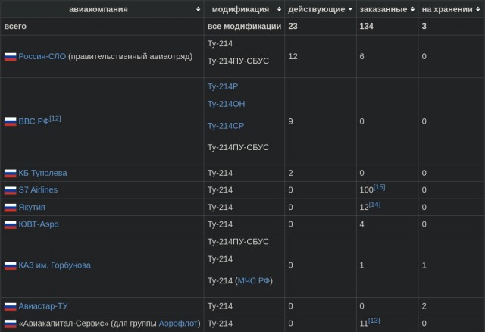Click the flag icon beside ЮВТ-Аэро
This screenshot has width=485, height=332.
[10, 224]
